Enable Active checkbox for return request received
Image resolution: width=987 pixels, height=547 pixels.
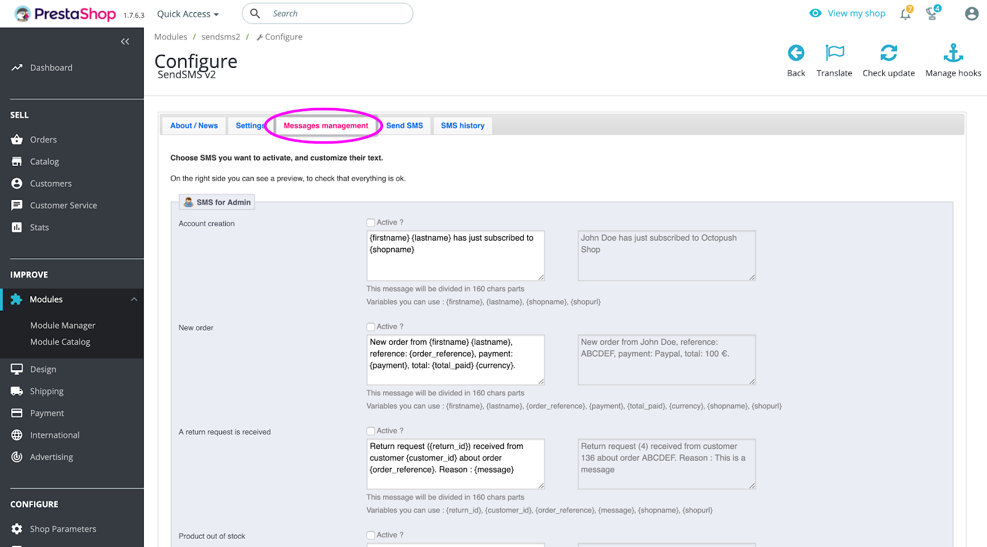(371, 431)
